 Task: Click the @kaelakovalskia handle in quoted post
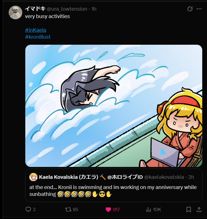point(164,177)
